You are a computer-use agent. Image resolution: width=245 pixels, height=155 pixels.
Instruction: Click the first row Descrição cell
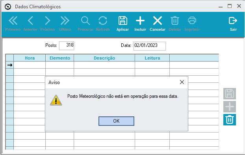click(104, 65)
